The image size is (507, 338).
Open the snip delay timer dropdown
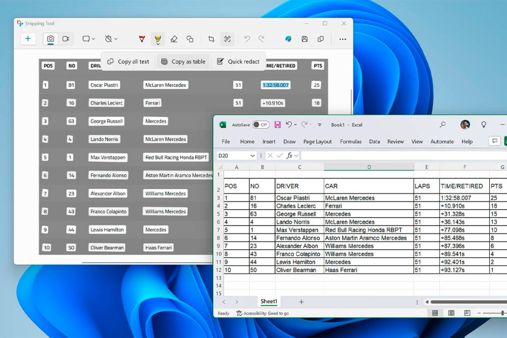[x=111, y=39]
